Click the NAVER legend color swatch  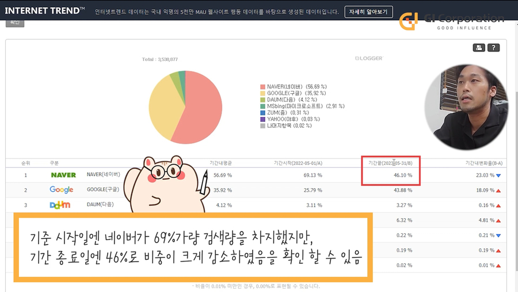(x=262, y=86)
